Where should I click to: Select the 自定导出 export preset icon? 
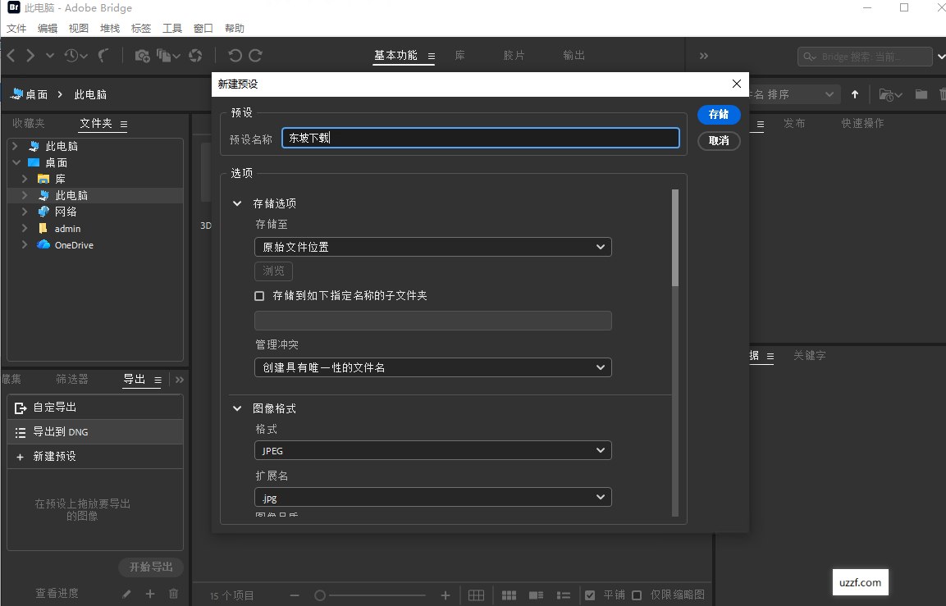coord(21,408)
